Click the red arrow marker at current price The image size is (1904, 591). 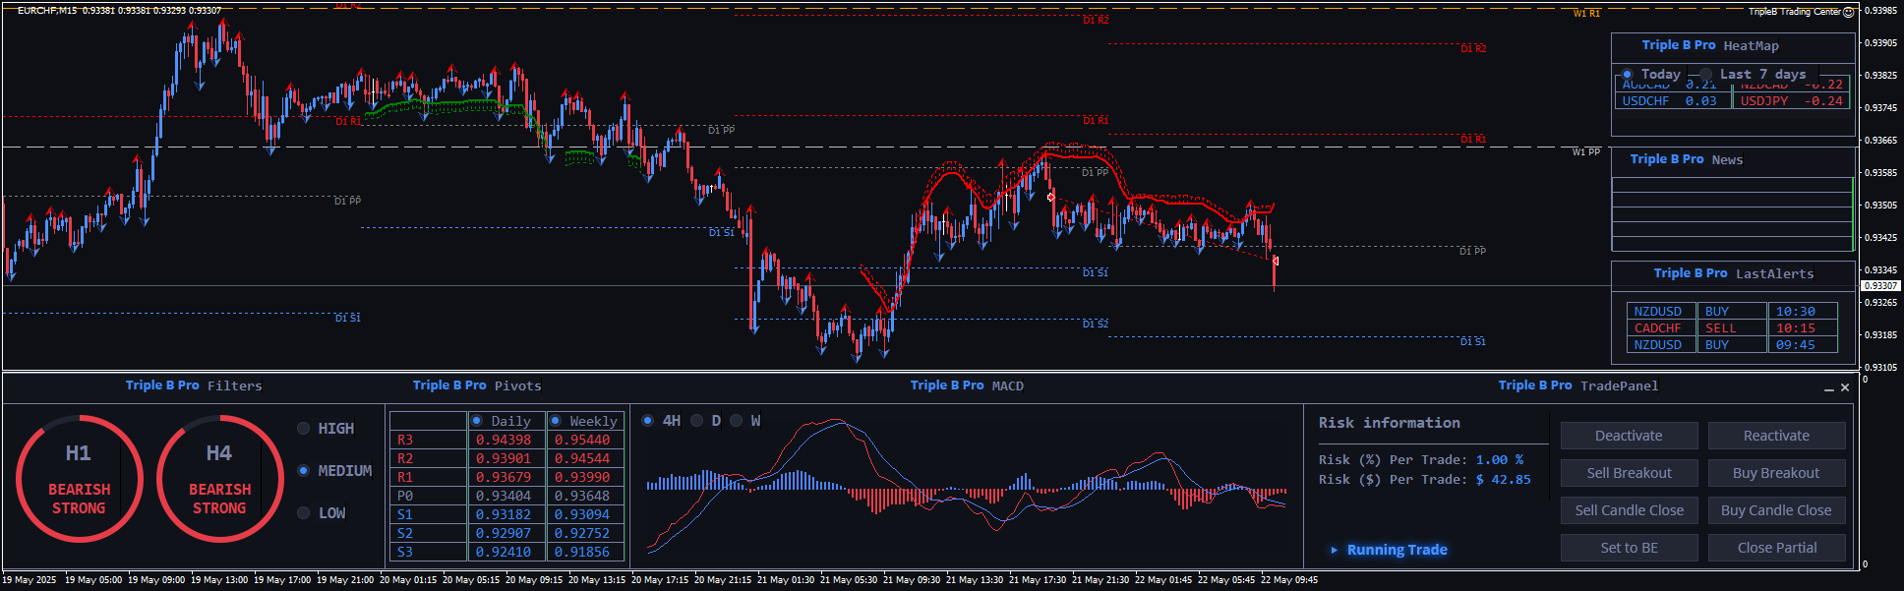coord(1275,261)
